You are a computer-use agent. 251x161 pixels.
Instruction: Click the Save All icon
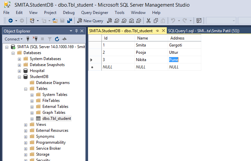70,21
